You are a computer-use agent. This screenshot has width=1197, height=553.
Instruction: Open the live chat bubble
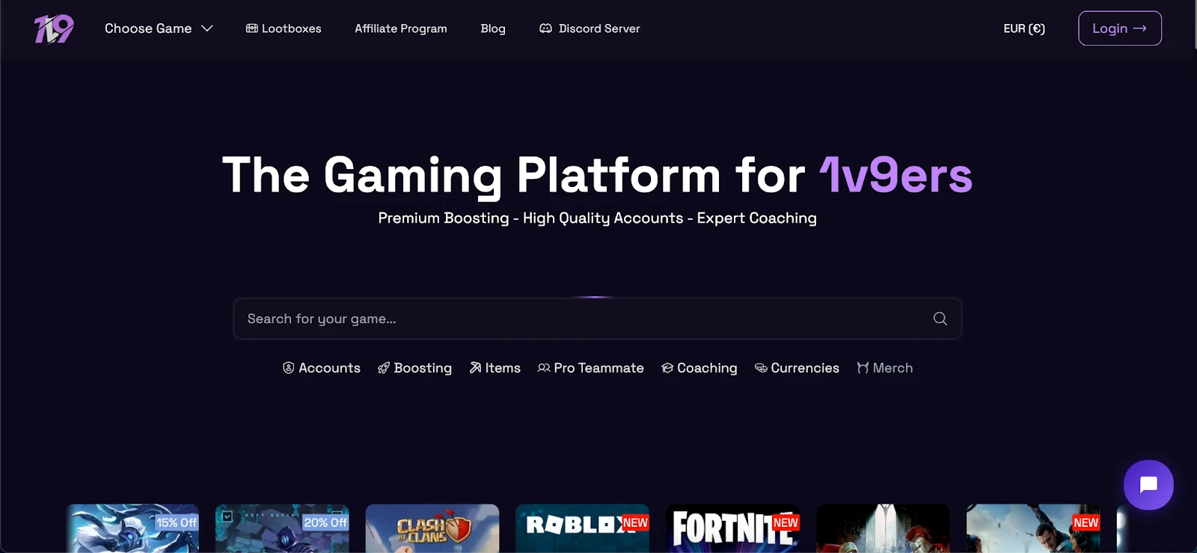(1148, 485)
